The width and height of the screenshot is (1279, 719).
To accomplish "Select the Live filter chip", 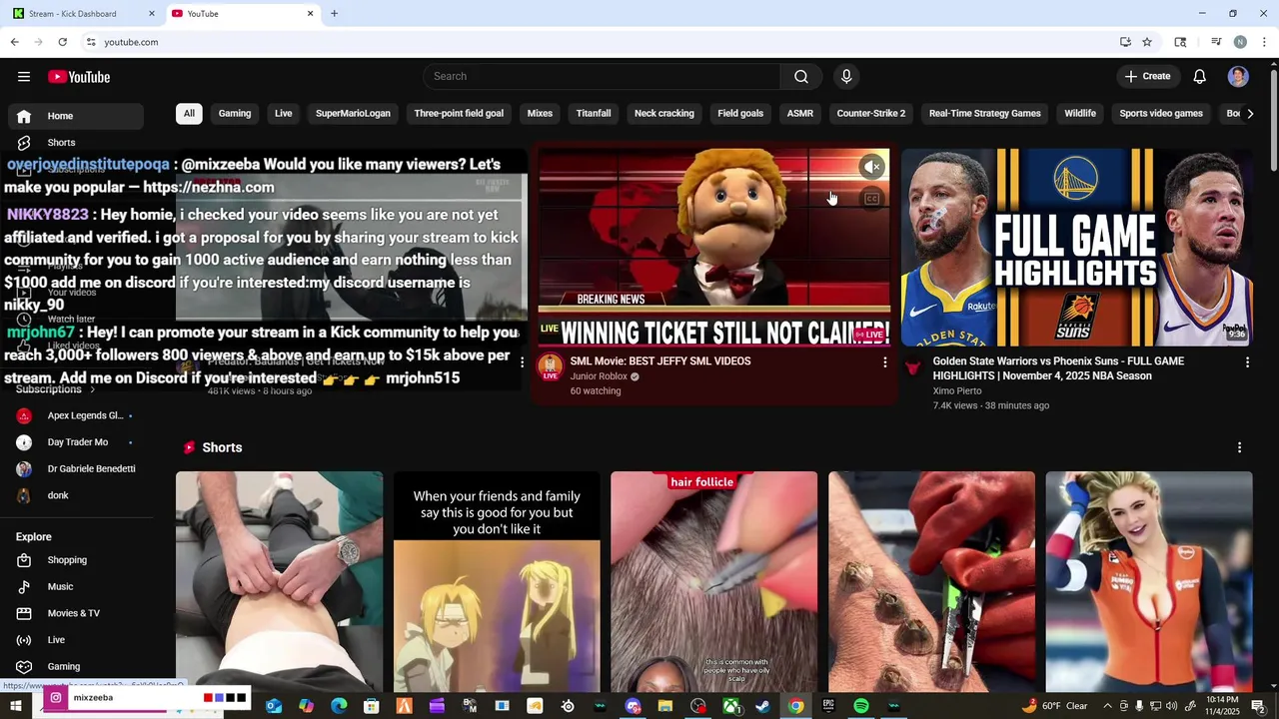I will click(284, 114).
